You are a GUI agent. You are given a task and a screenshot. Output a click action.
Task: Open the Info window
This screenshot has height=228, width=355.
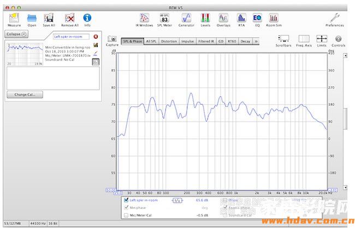click(87, 20)
